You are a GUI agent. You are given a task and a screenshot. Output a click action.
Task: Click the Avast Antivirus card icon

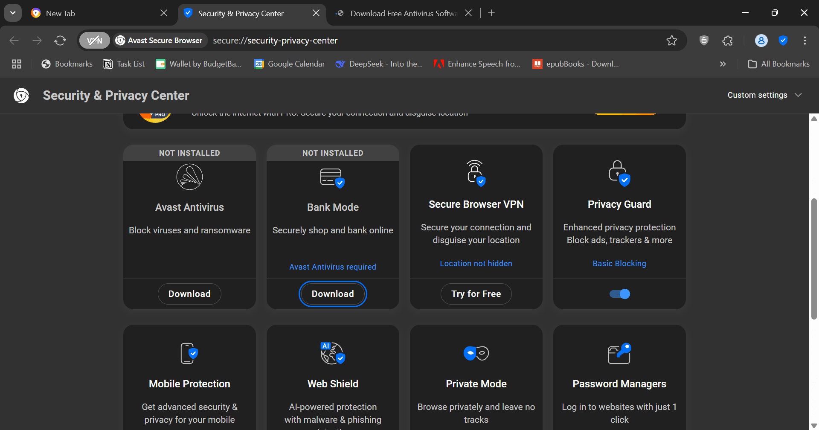[189, 177]
